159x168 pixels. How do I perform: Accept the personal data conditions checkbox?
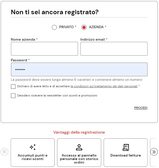13,86
